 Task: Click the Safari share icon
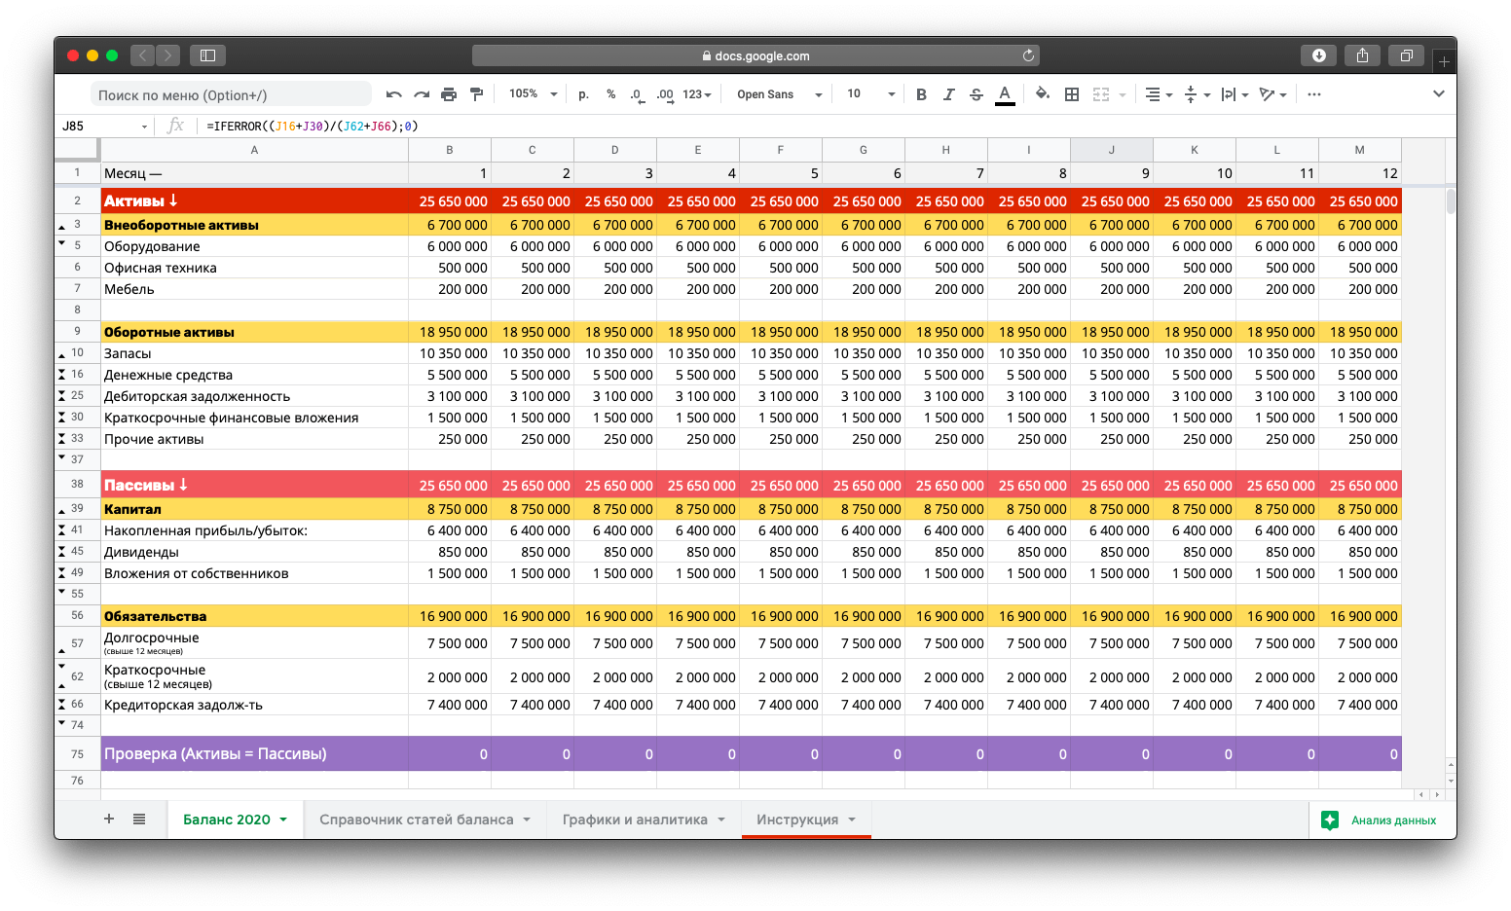point(1362,55)
